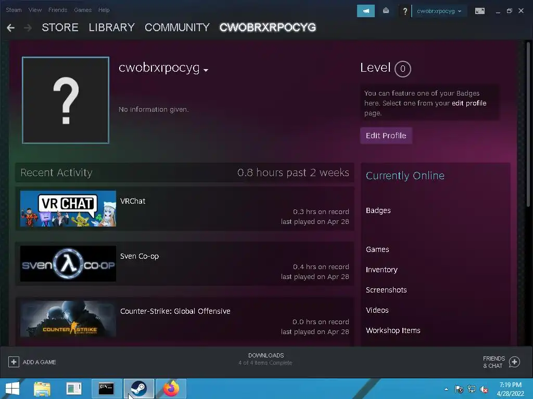Click the VRChat game title
533x399 pixels.
(x=133, y=201)
